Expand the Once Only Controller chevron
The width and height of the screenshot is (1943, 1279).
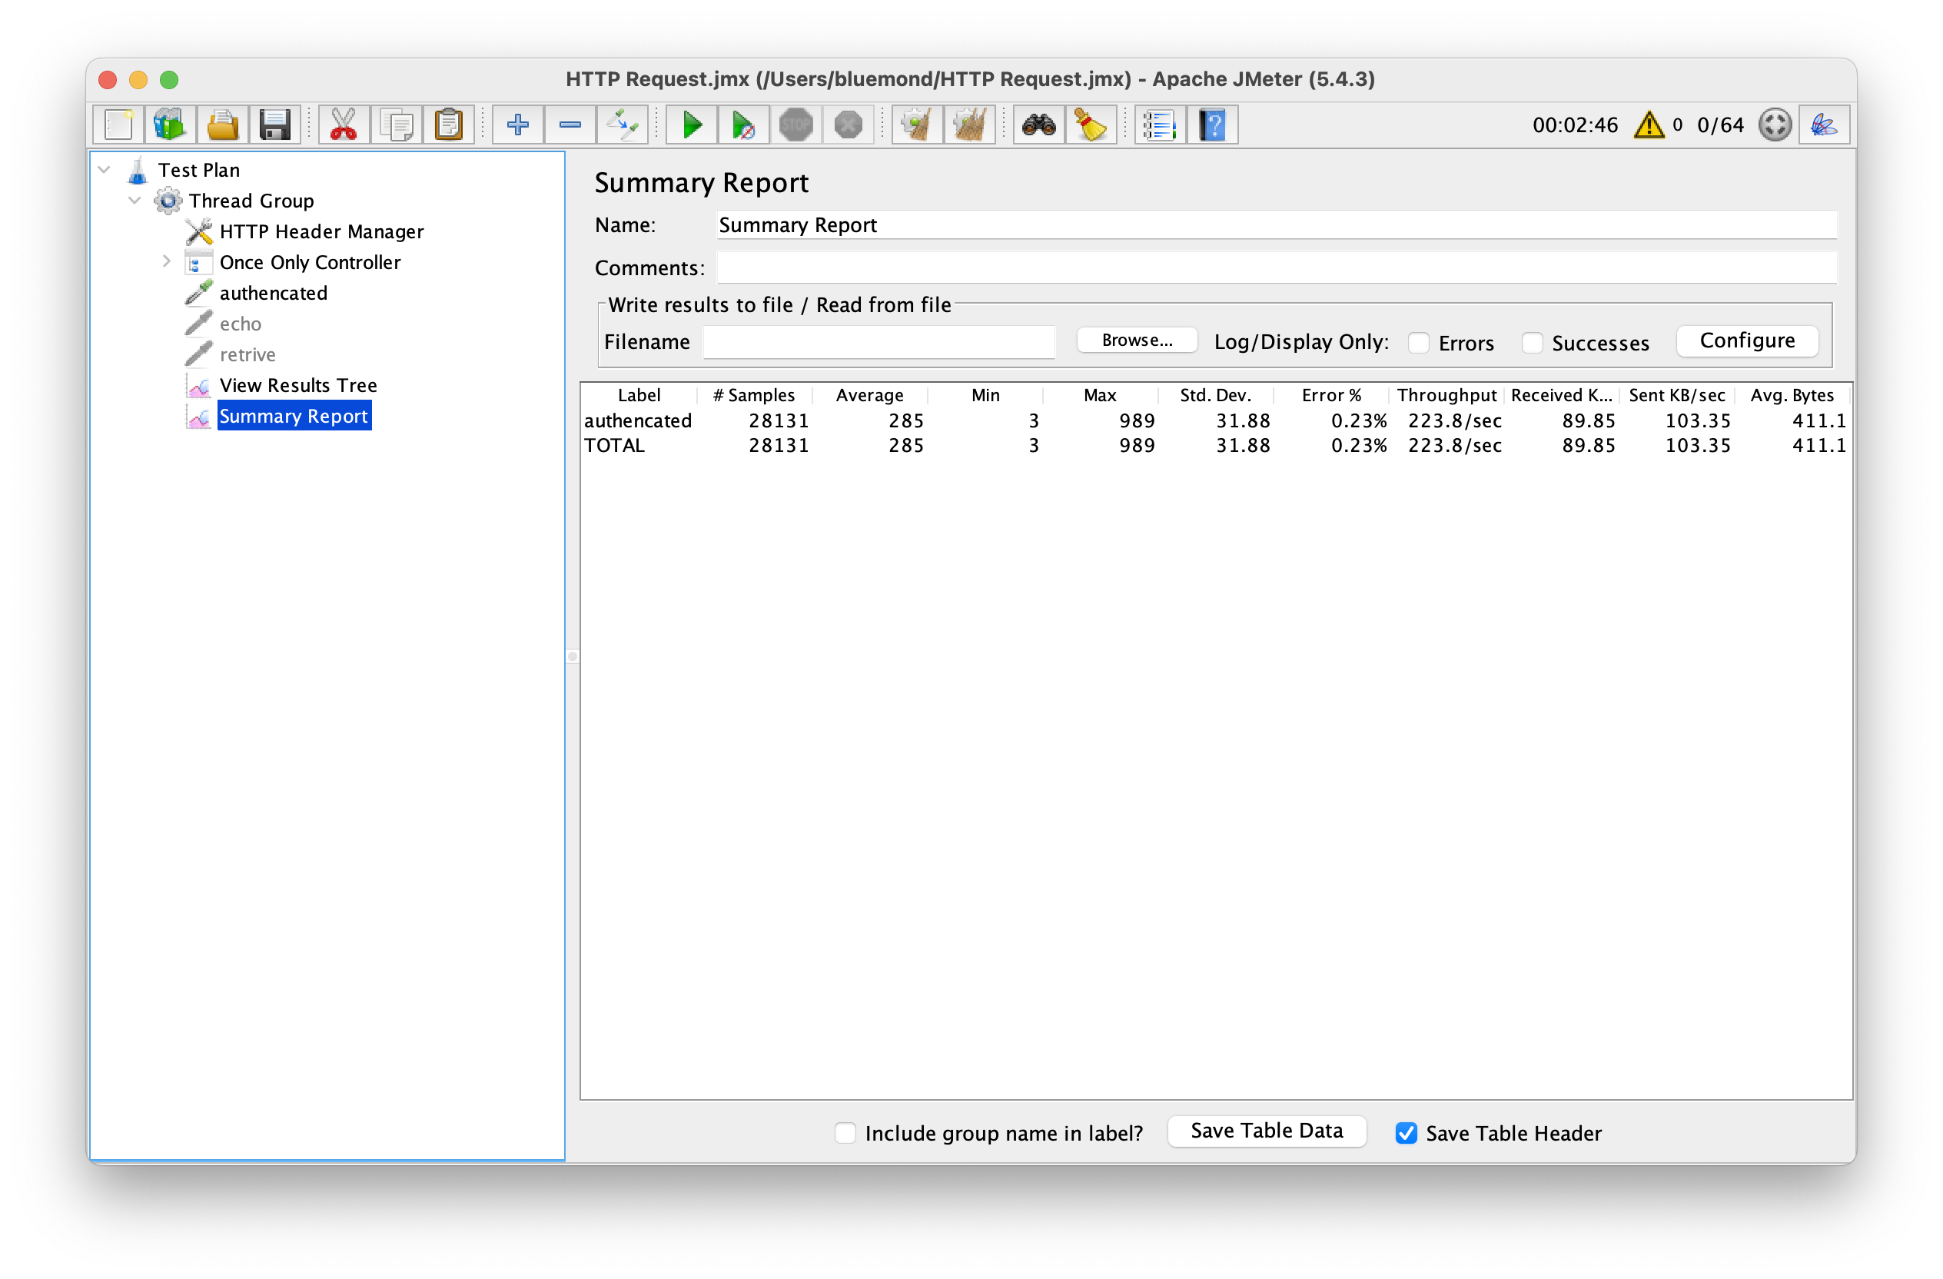(166, 261)
